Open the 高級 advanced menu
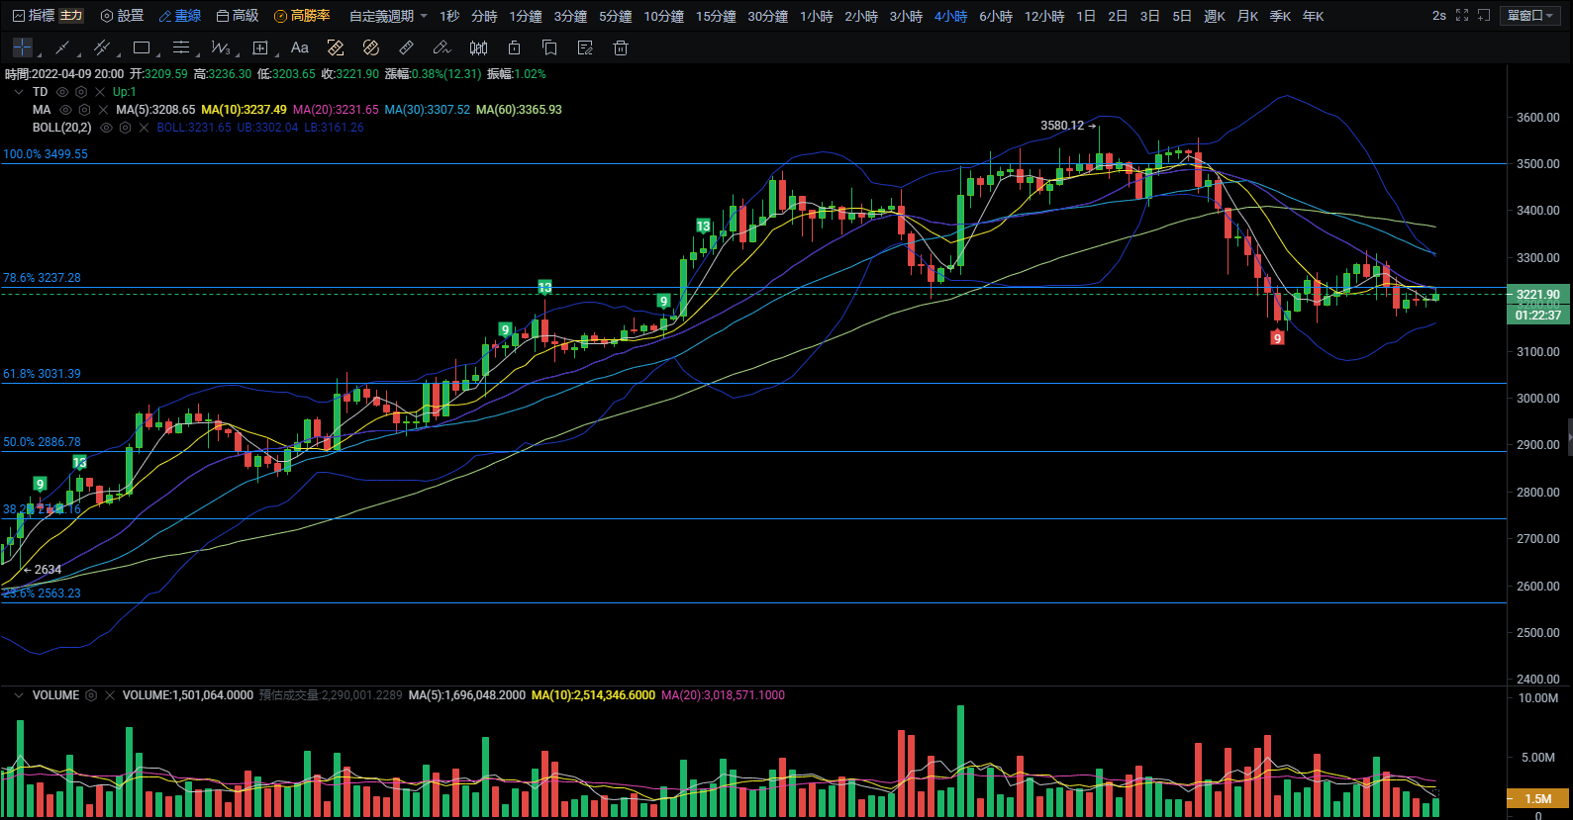Screen dimensions: 1573x820 (238, 16)
